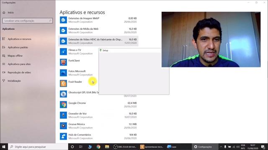This screenshot has width=268, height=150.
Task: Click the 'Groove Música' name
Action: (77, 124)
